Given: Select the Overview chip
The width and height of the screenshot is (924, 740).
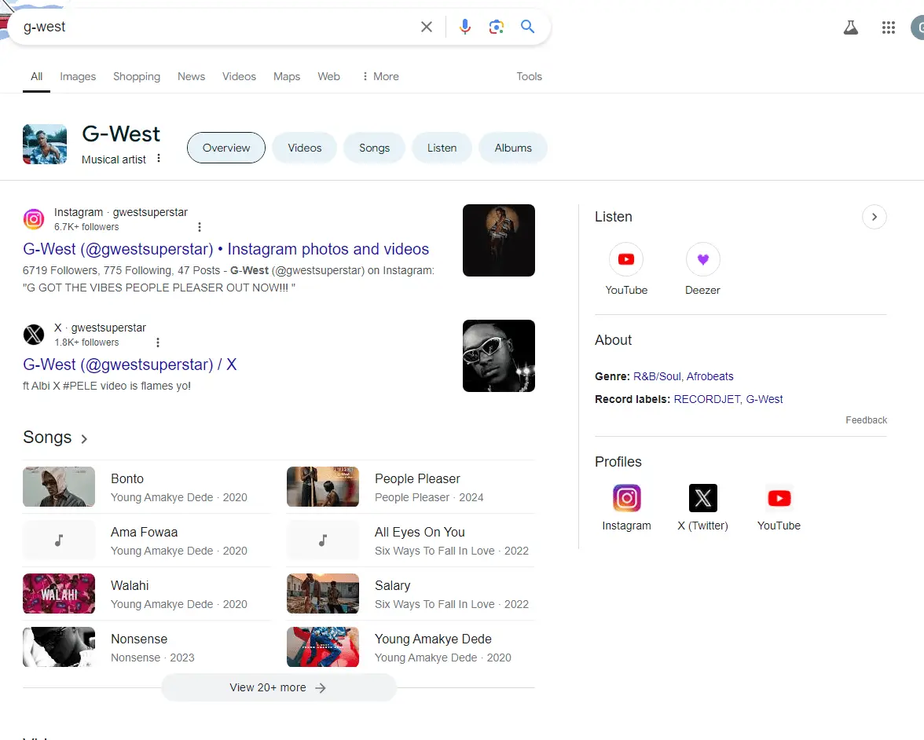Looking at the screenshot, I should click(226, 148).
